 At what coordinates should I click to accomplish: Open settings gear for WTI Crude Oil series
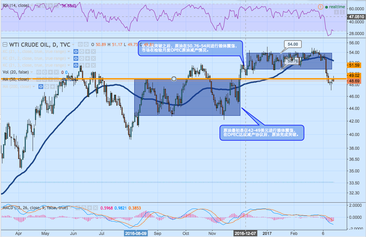pyautogui.click(x=86, y=44)
